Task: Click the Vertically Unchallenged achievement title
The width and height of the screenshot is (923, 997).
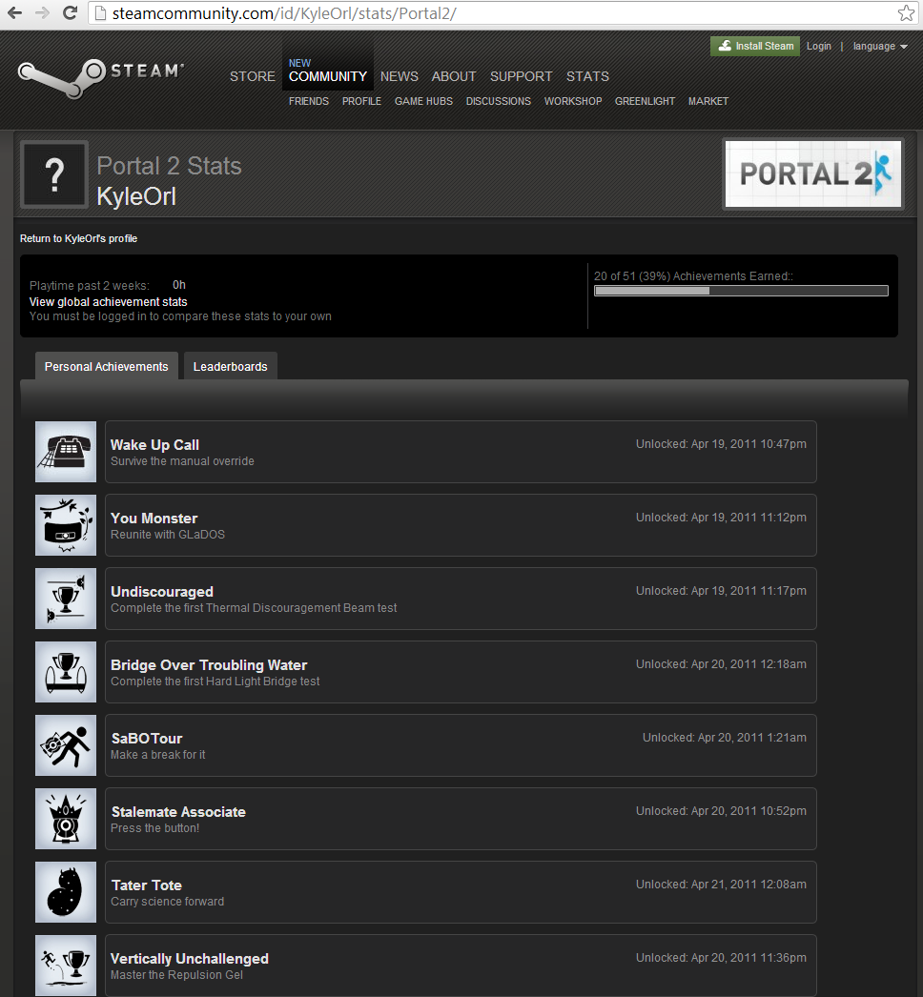Action: [x=190, y=959]
